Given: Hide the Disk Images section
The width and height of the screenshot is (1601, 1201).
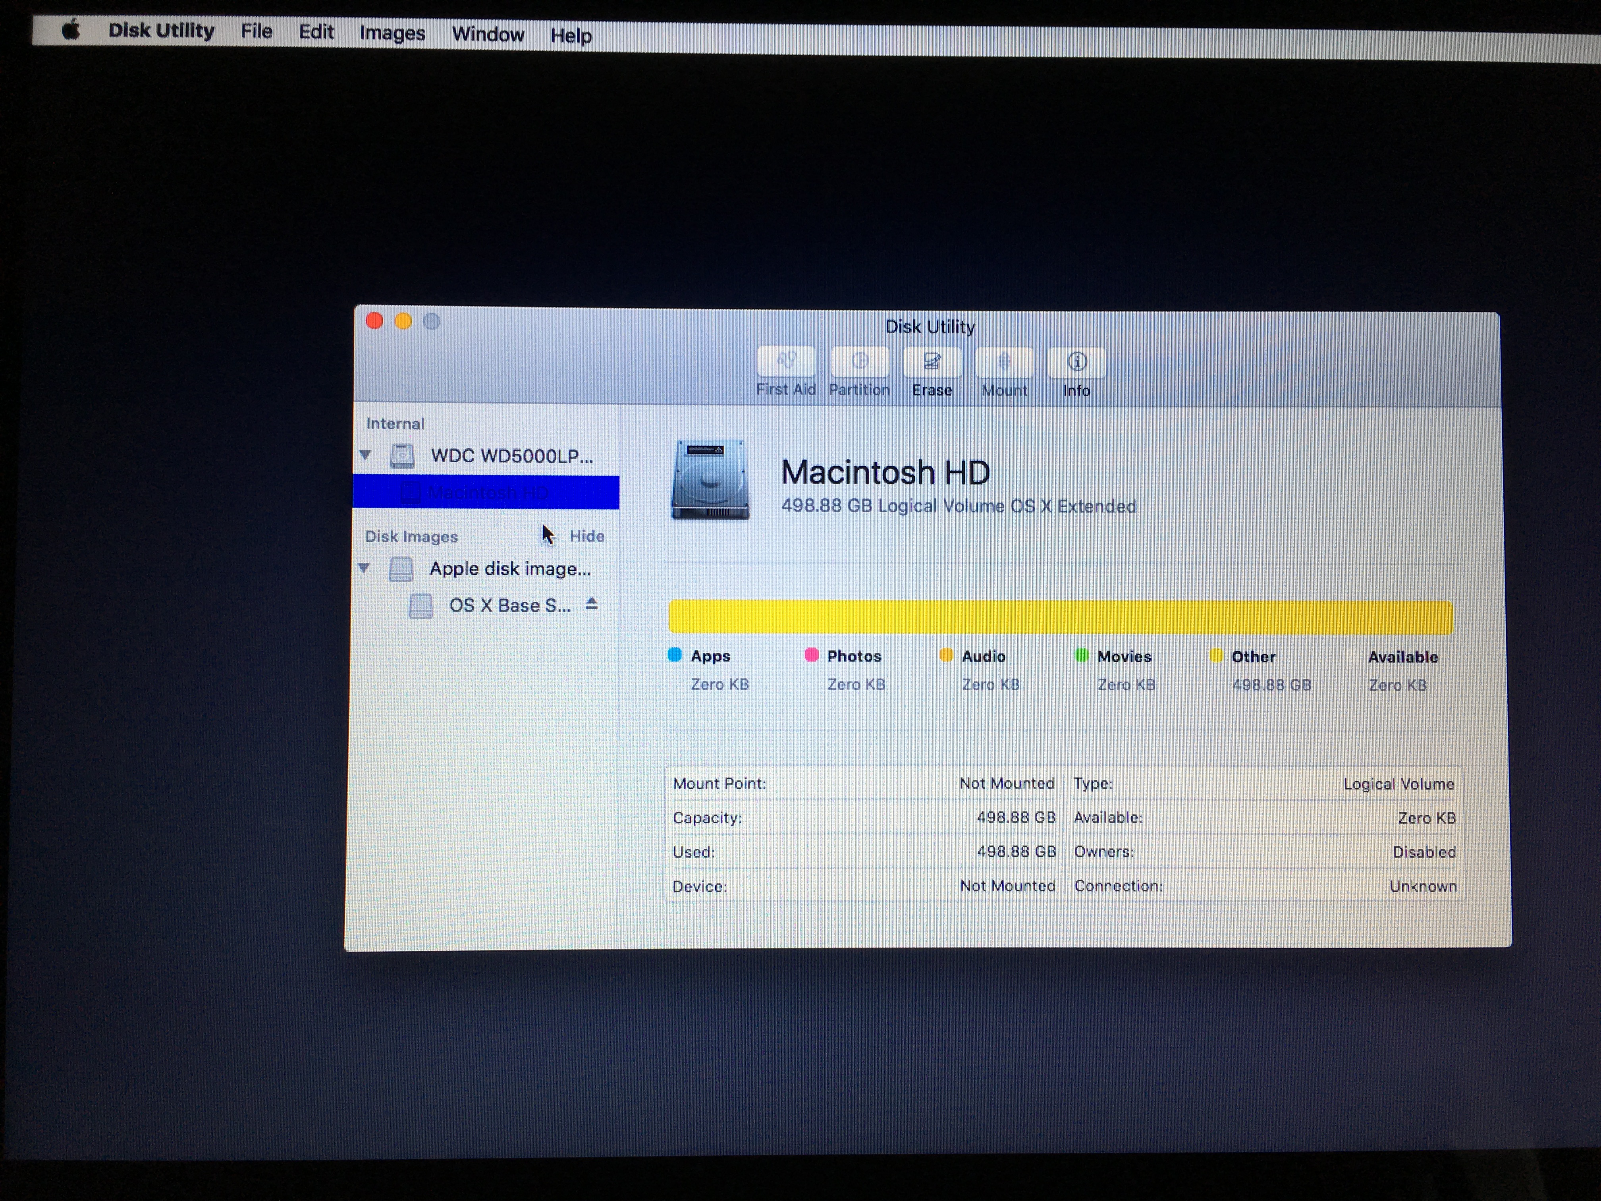Looking at the screenshot, I should [x=586, y=536].
